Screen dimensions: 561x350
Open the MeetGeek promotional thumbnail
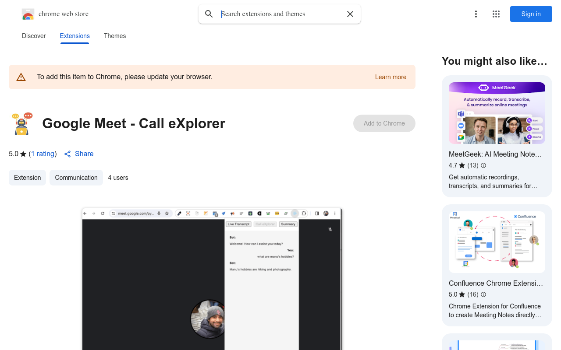[497, 113]
